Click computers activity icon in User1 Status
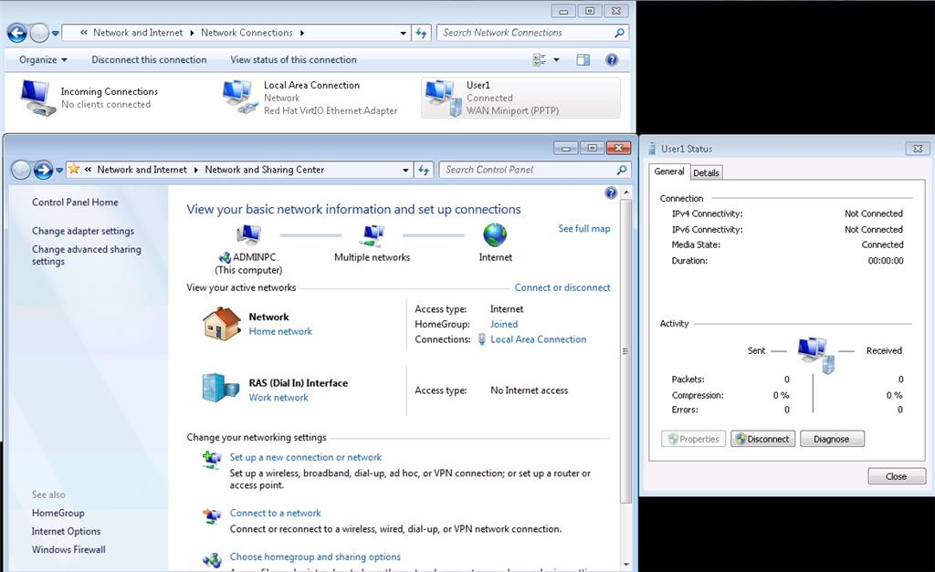The height and width of the screenshot is (572, 935). click(814, 355)
